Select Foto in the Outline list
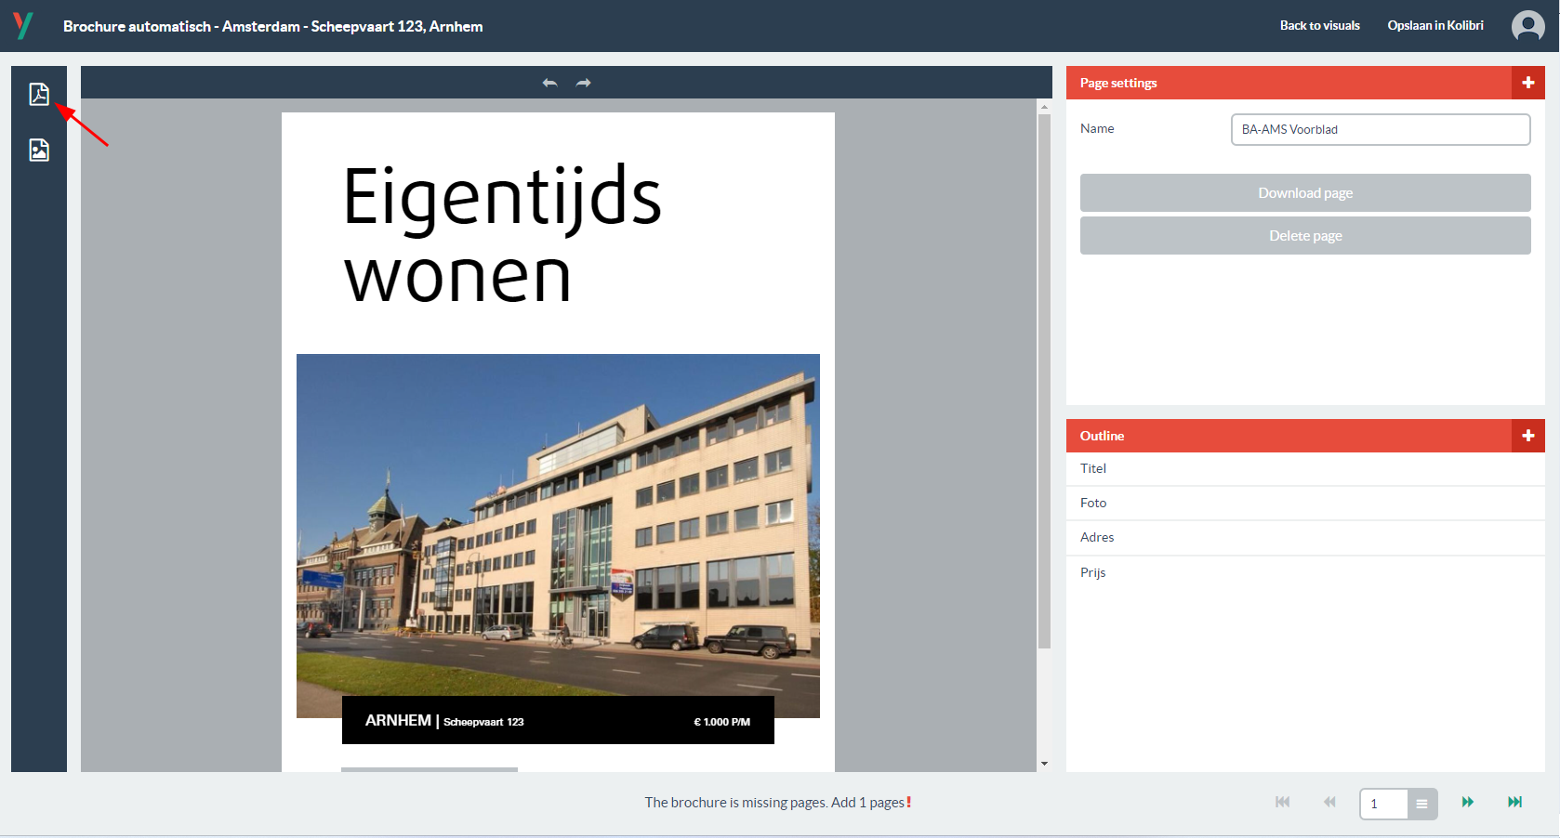This screenshot has width=1560, height=838. [x=1305, y=503]
